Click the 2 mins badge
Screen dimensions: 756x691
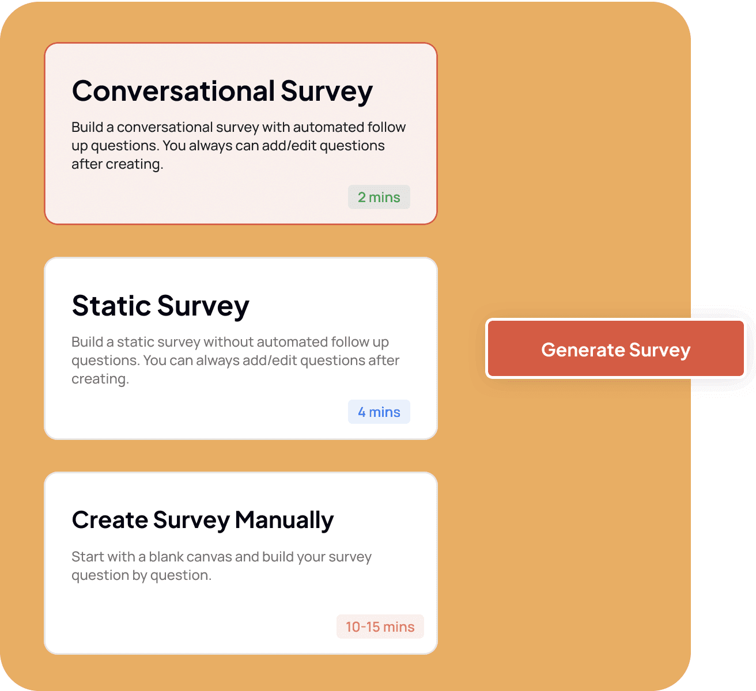[x=379, y=197]
